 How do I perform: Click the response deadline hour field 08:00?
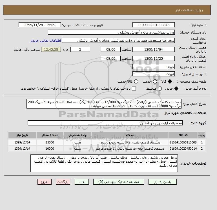tap(110, 49)
